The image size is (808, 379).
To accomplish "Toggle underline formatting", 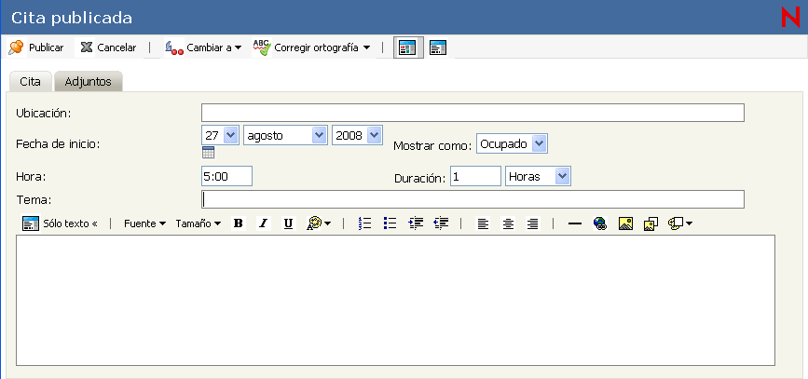I will 289,223.
